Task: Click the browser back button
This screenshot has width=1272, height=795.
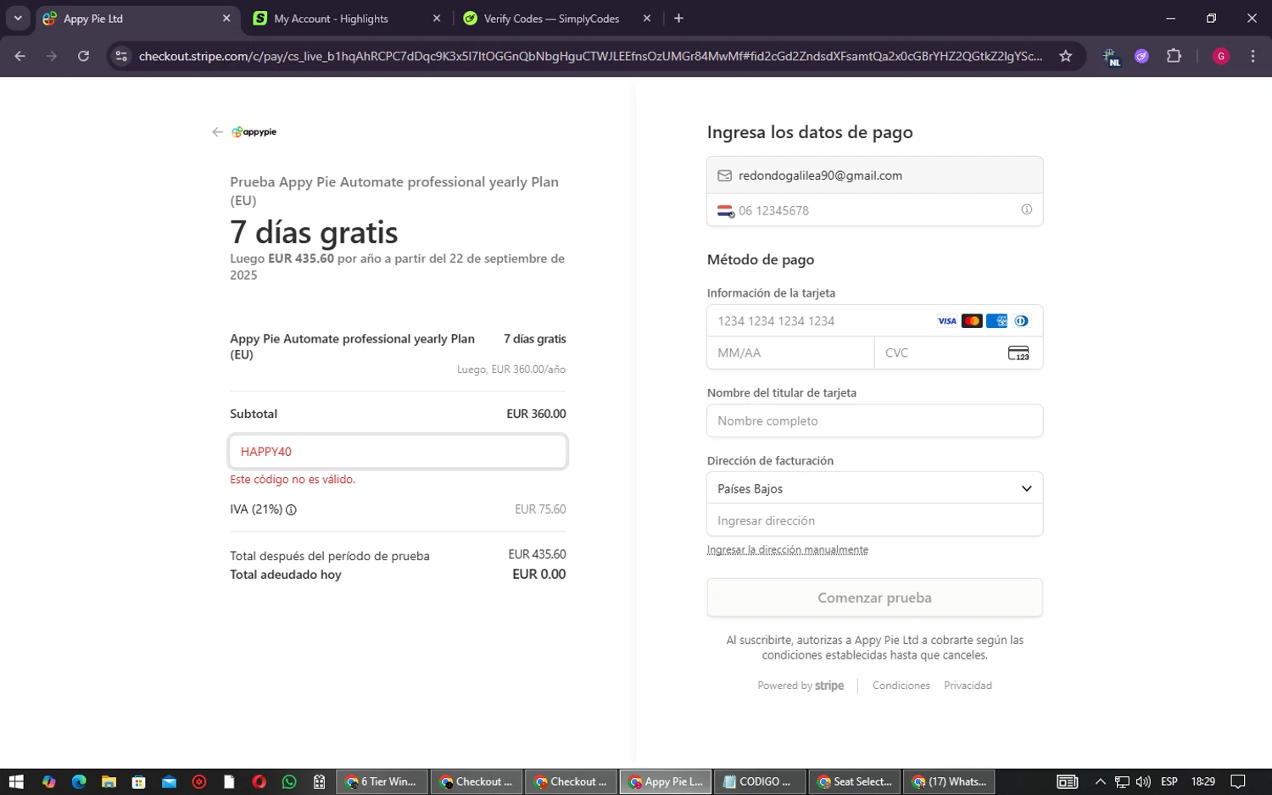Action: pos(20,57)
